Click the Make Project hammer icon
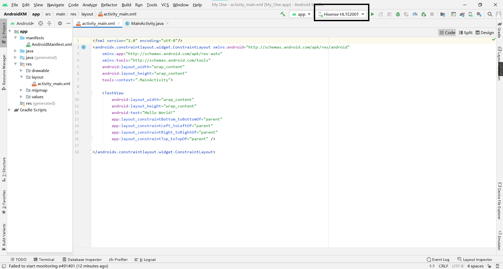The width and height of the screenshot is (503, 269). coord(283,14)
